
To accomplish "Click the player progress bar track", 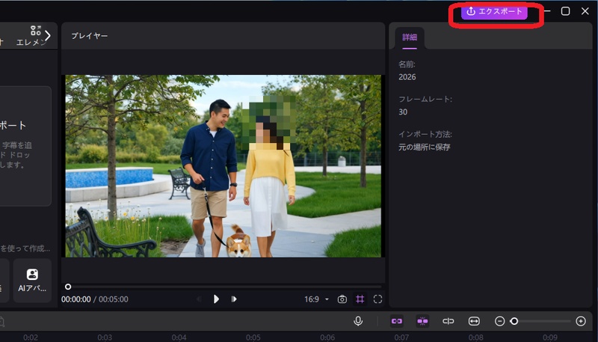I will pos(225,287).
